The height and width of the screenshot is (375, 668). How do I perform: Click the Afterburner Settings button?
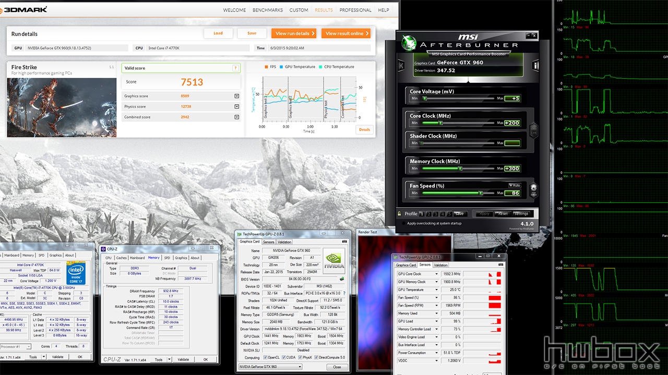pos(521,214)
